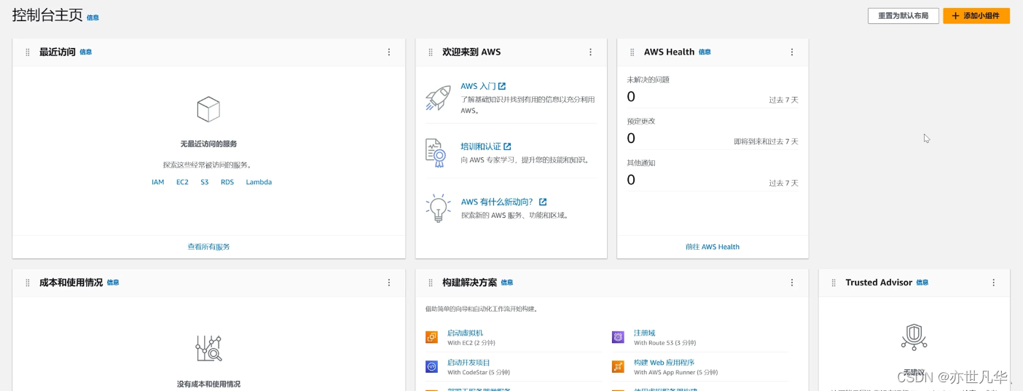Open the AWS Health widget options menu
Image resolution: width=1023 pixels, height=391 pixels.
792,52
